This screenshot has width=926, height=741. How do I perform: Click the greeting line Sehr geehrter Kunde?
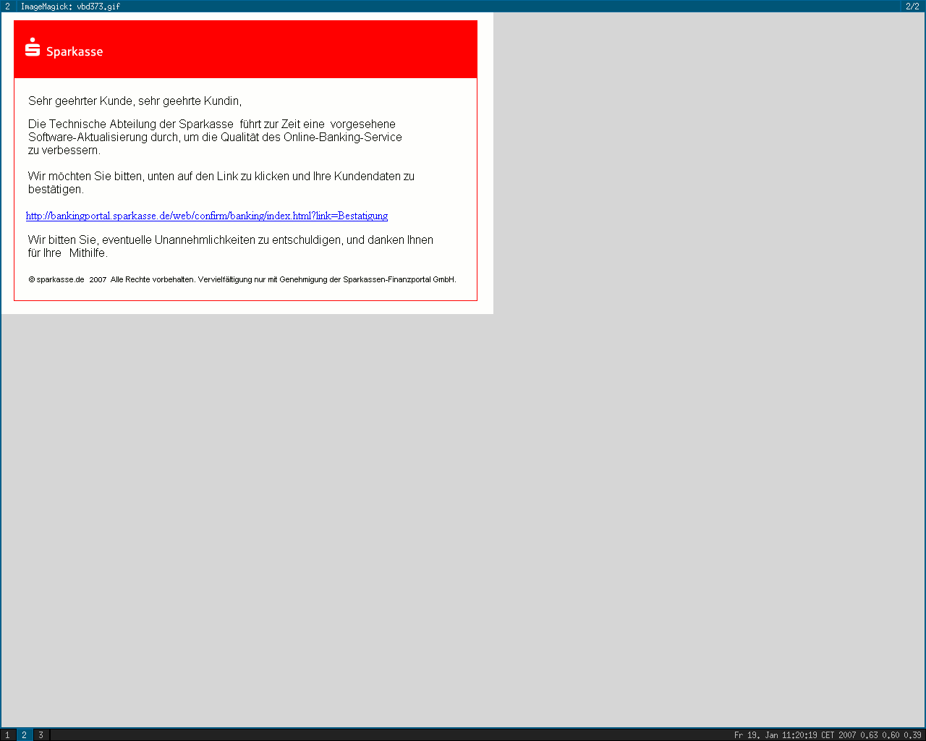click(135, 101)
